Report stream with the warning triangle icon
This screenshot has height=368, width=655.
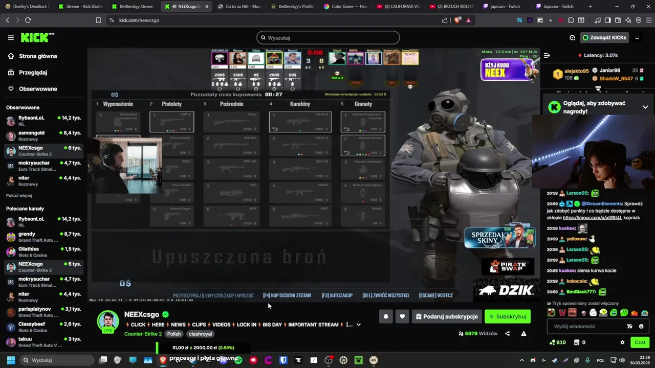pyautogui.click(x=523, y=334)
